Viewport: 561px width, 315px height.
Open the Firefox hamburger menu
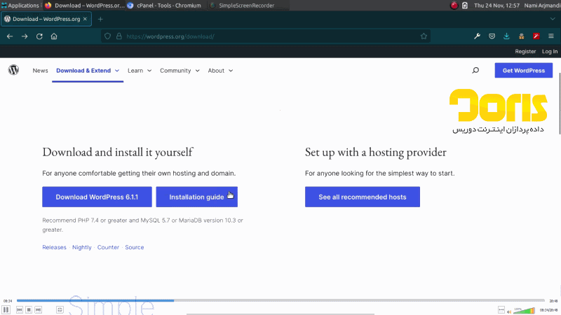(x=551, y=36)
